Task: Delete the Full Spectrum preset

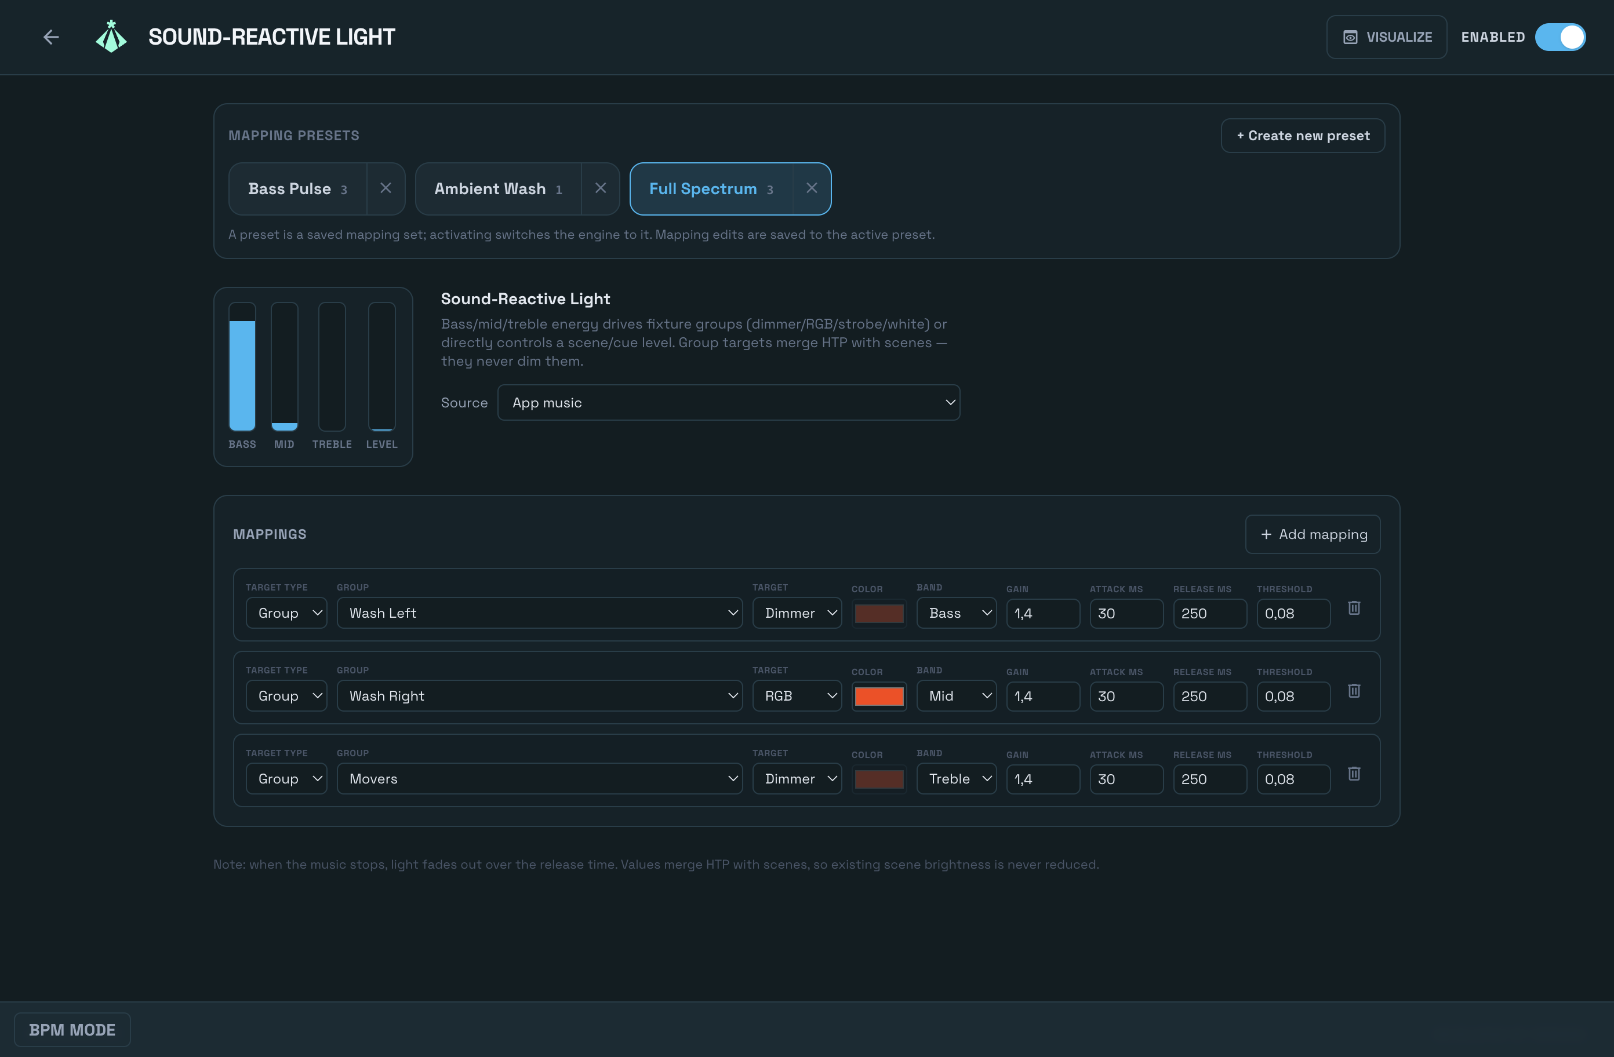Action: click(x=812, y=188)
